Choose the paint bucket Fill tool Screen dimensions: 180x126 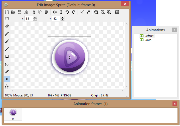pos(7,64)
